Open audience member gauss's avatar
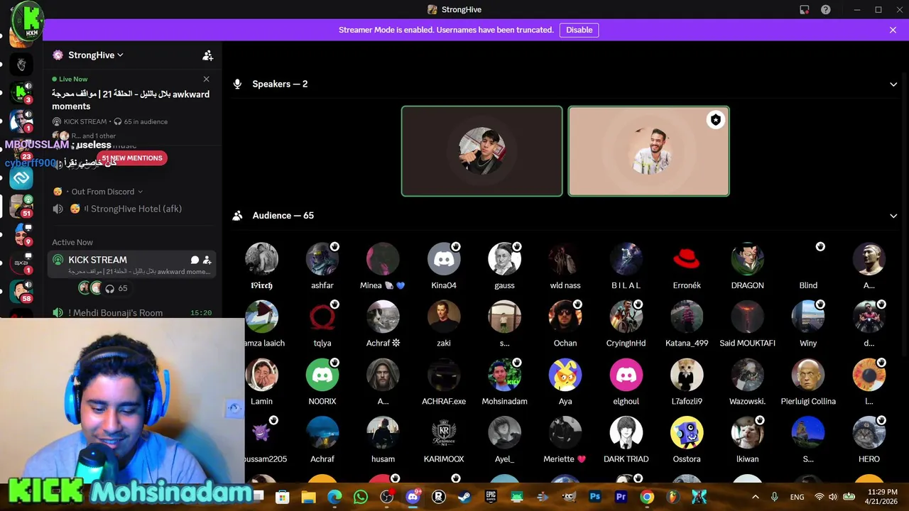 coord(504,259)
